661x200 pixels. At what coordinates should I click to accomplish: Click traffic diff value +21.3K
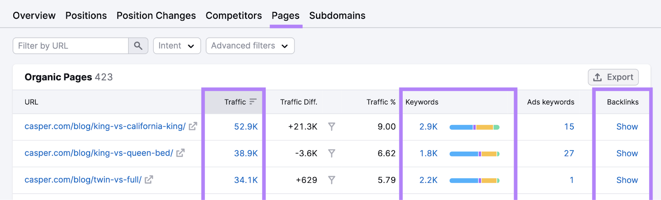coord(303,127)
